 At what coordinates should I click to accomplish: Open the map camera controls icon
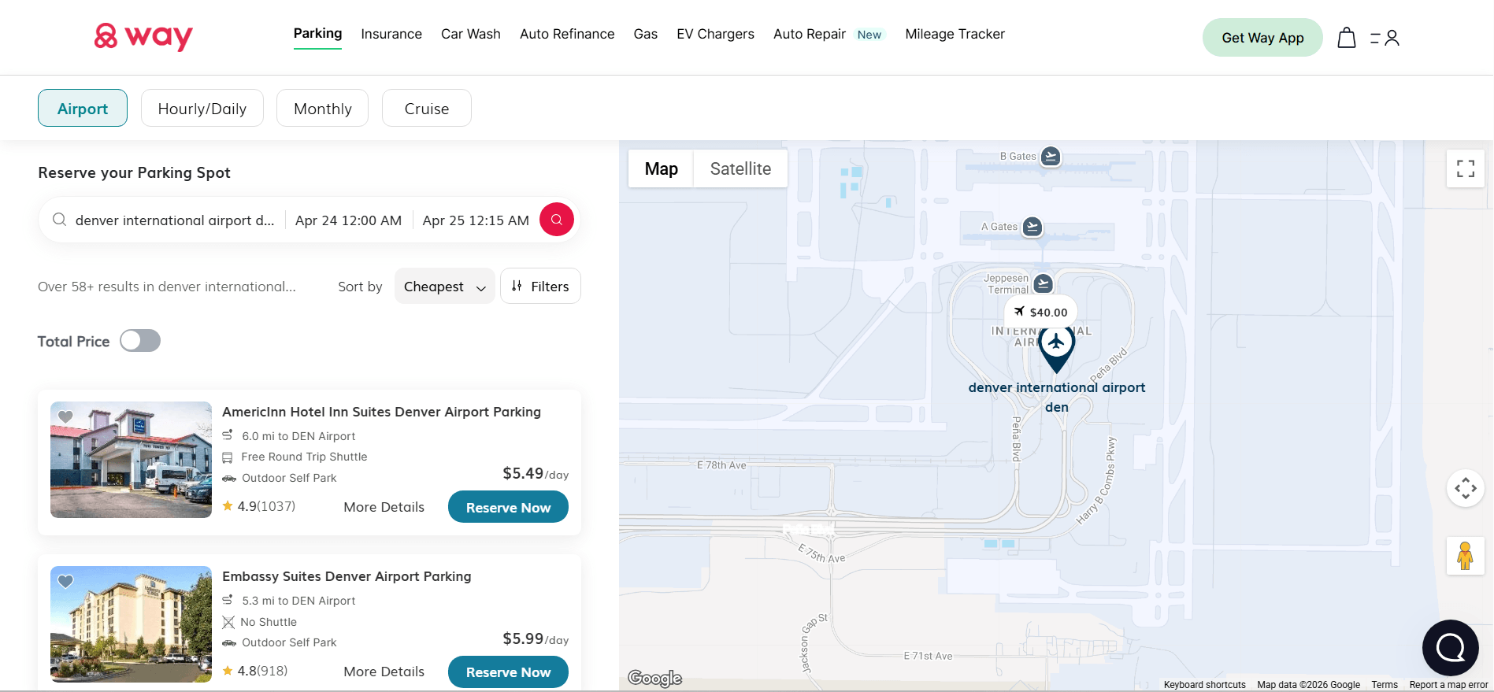(x=1465, y=489)
